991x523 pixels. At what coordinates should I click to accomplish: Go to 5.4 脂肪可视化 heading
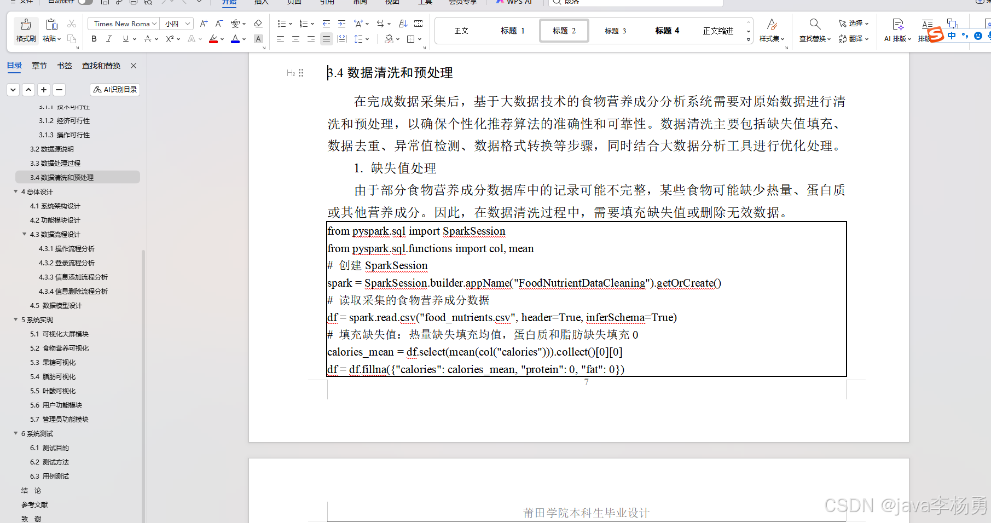coord(53,376)
